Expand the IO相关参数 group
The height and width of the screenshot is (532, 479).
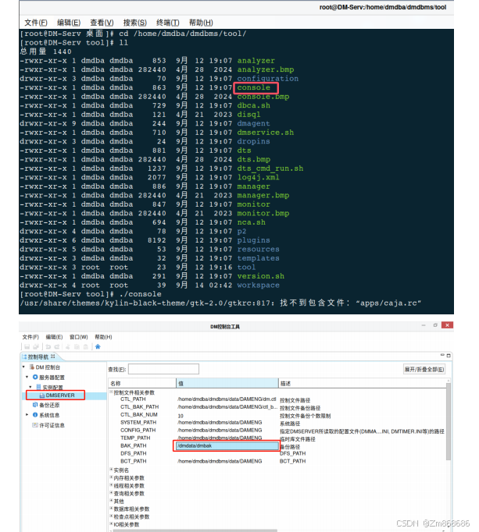click(x=111, y=524)
